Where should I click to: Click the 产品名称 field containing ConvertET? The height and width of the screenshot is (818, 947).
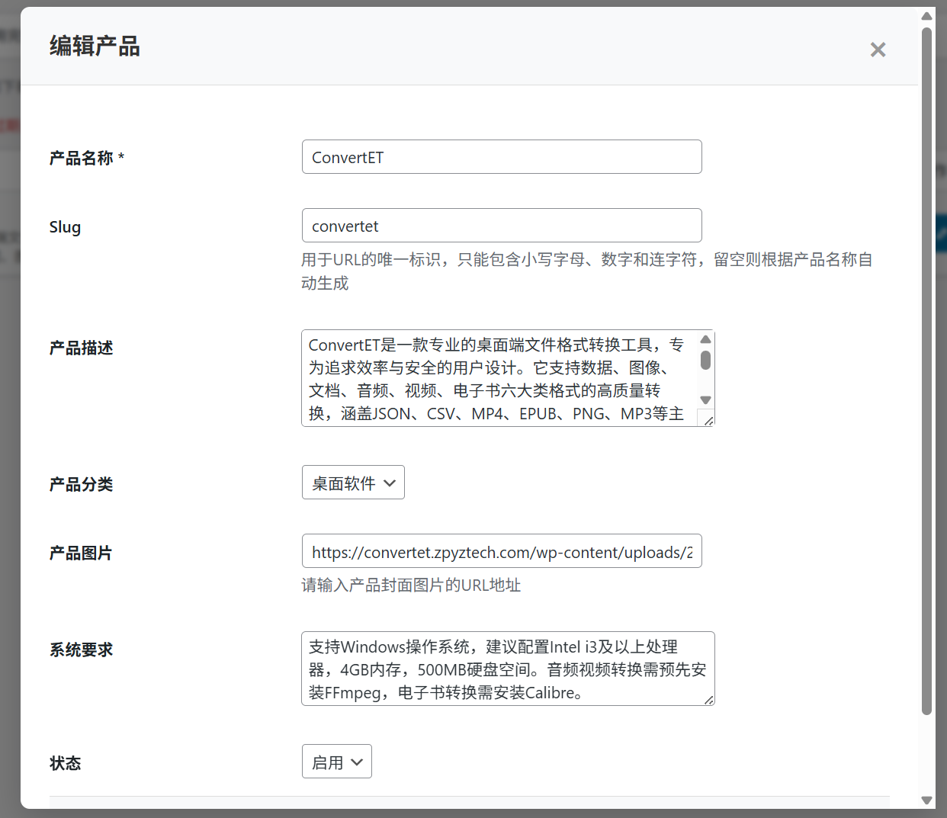click(501, 157)
